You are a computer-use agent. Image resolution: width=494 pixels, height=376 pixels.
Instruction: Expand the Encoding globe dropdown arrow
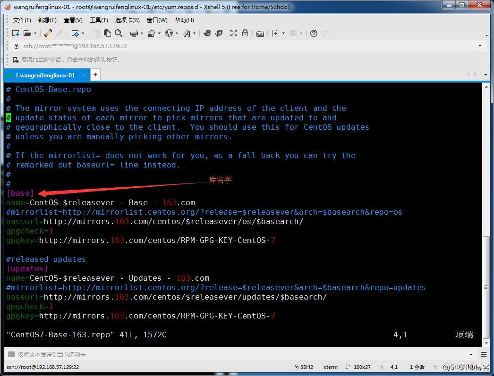coord(177,33)
